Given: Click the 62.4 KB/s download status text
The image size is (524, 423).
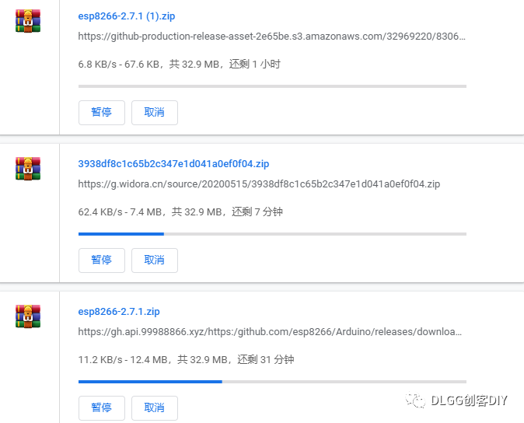Looking at the screenshot, I should click(180, 211).
